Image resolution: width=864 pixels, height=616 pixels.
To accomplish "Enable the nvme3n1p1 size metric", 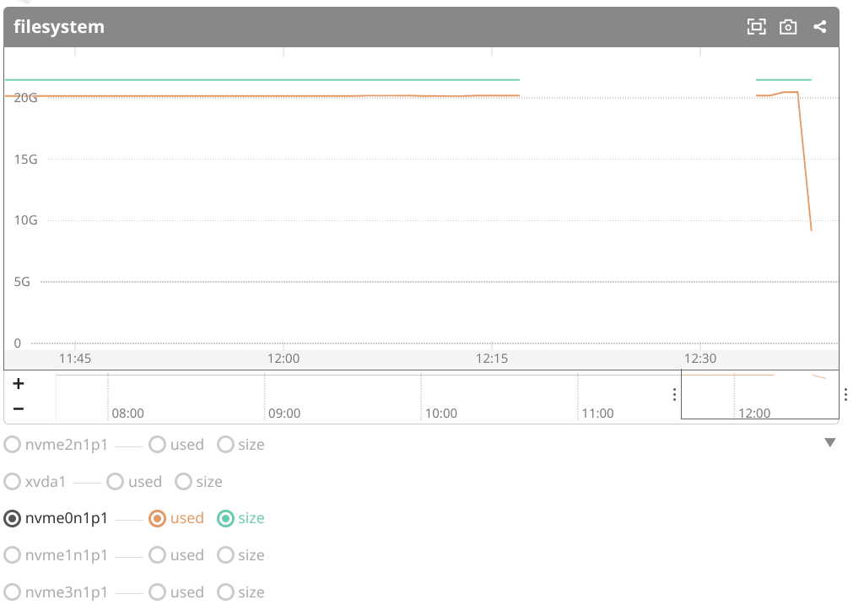I will coord(225,592).
